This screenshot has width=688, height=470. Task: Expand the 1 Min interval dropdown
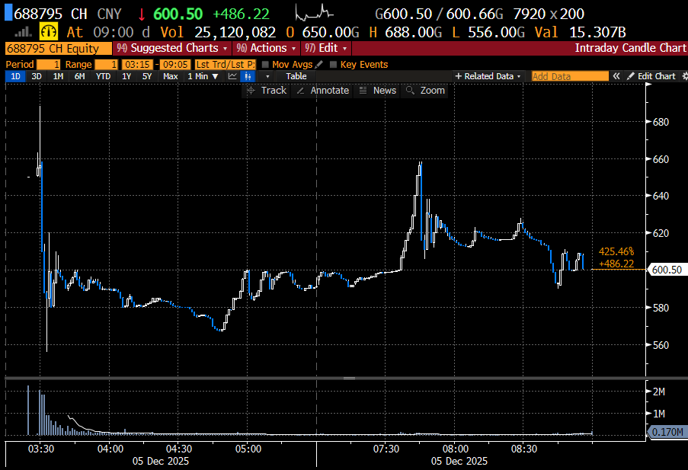(x=204, y=76)
